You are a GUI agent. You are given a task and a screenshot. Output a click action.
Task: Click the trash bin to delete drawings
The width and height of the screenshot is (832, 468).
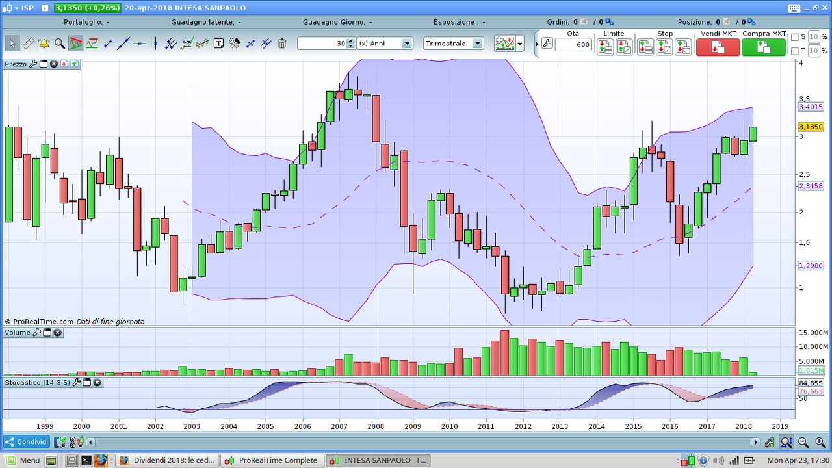282,44
